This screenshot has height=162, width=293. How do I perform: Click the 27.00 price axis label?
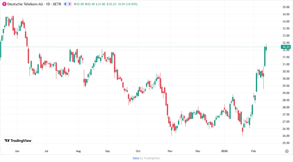(286, 122)
